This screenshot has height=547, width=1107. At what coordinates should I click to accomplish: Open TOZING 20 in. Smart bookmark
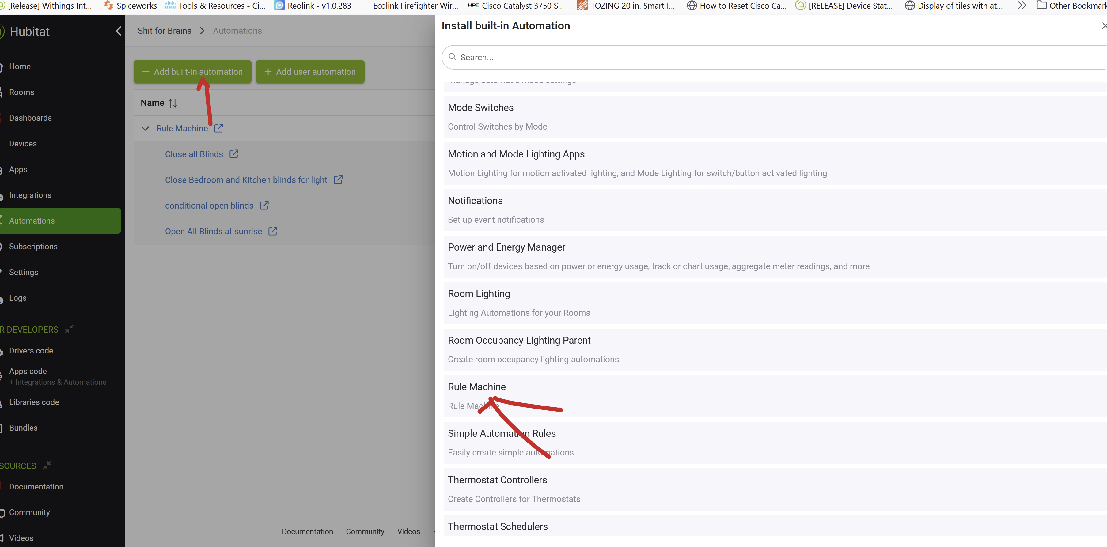click(x=626, y=6)
